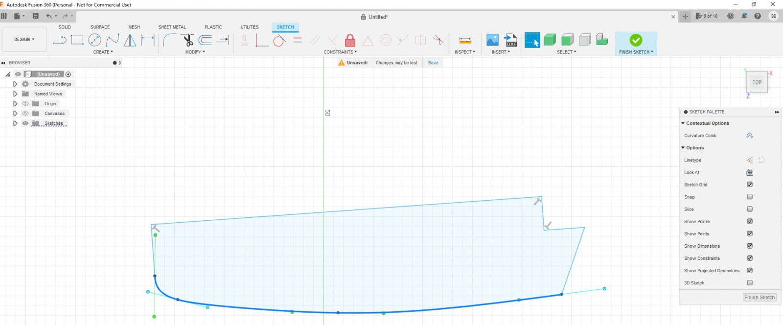Expand the Named Views node
This screenshot has height=325, width=783.
coord(15,94)
